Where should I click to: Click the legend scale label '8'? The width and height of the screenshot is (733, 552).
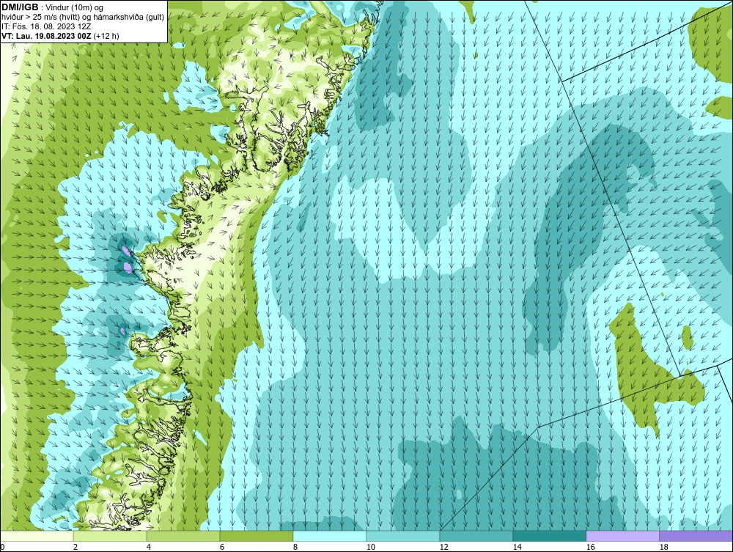[x=295, y=547]
